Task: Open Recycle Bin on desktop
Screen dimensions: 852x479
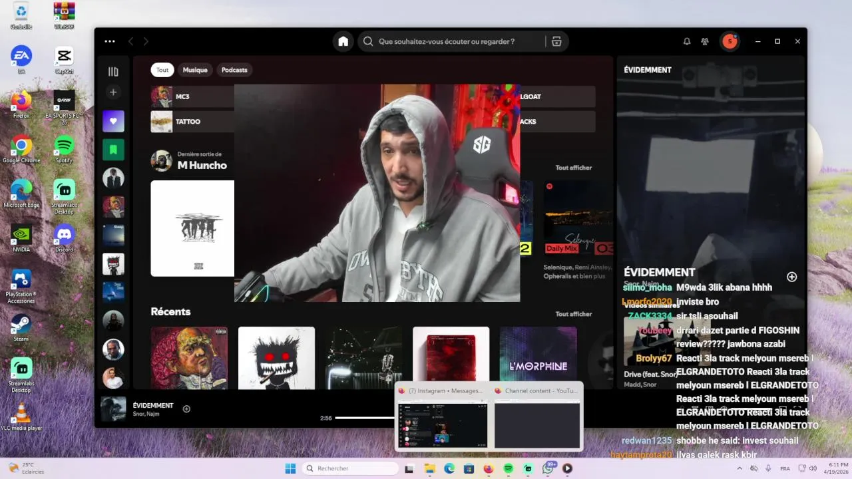Action: click(21, 16)
